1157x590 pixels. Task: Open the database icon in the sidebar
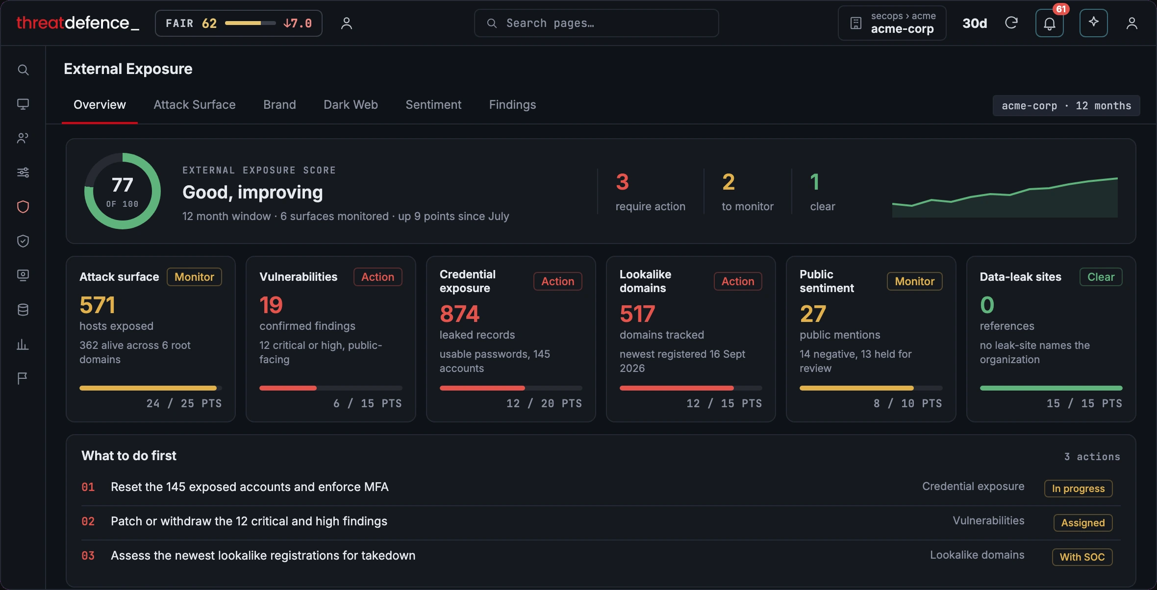23,310
